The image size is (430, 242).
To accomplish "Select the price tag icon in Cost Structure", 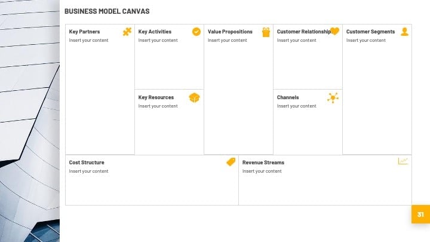I will [x=231, y=162].
